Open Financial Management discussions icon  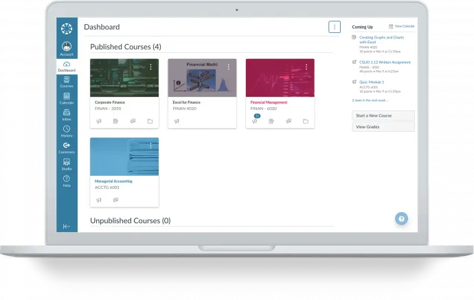[x=289, y=121]
